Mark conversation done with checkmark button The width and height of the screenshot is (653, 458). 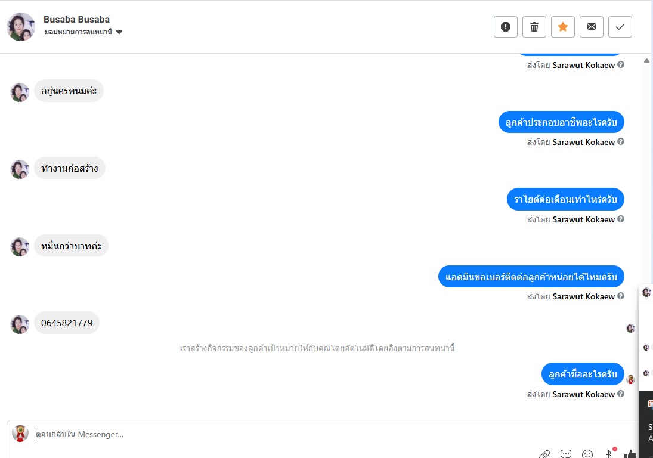[x=620, y=27]
